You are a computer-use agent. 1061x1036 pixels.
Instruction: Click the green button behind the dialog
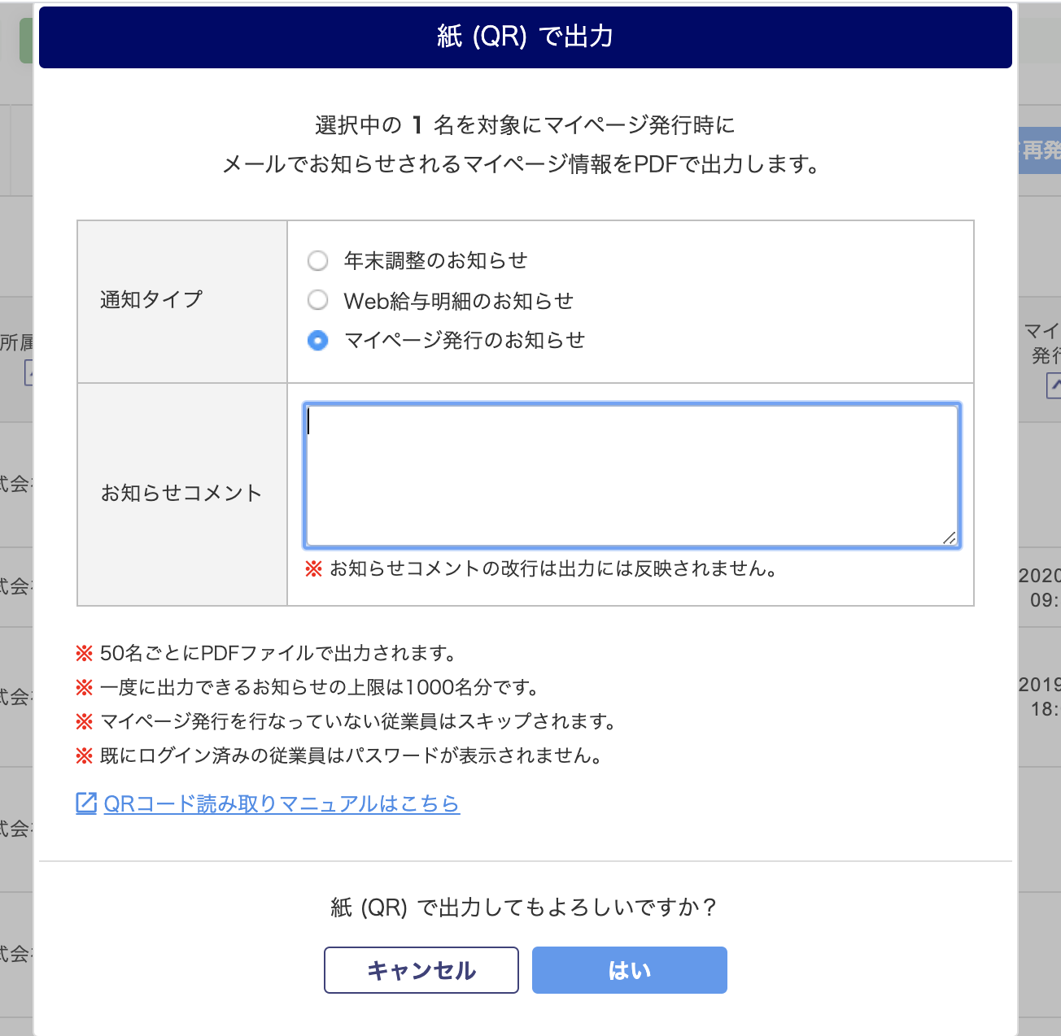[x=26, y=41]
